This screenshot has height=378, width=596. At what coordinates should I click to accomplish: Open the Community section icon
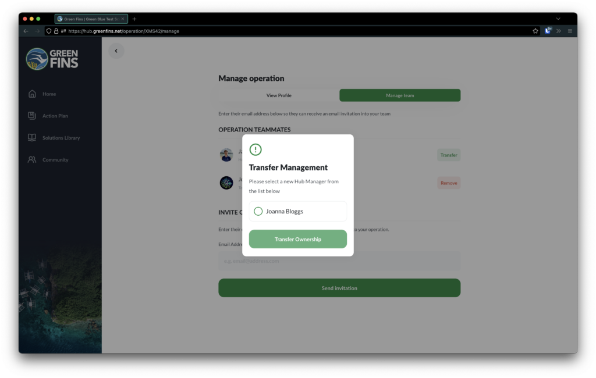[31, 159]
